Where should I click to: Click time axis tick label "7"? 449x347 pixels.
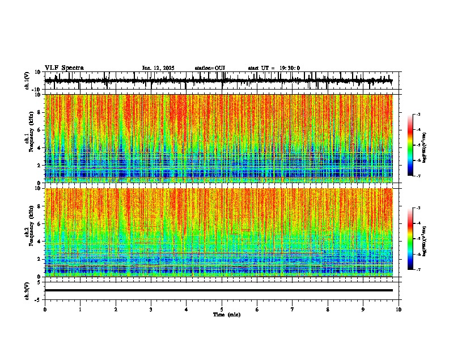293,310
